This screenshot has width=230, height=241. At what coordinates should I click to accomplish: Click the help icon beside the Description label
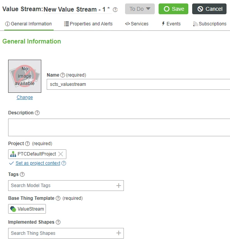click(37, 113)
